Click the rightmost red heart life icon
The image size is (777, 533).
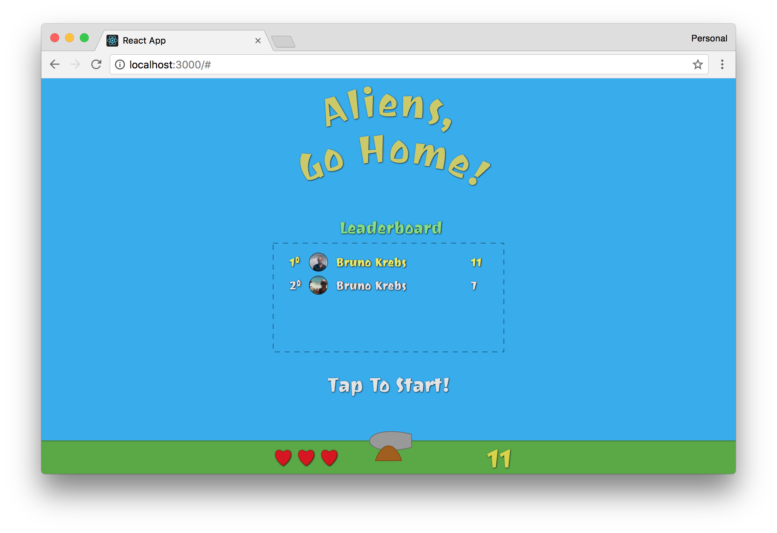click(x=329, y=457)
